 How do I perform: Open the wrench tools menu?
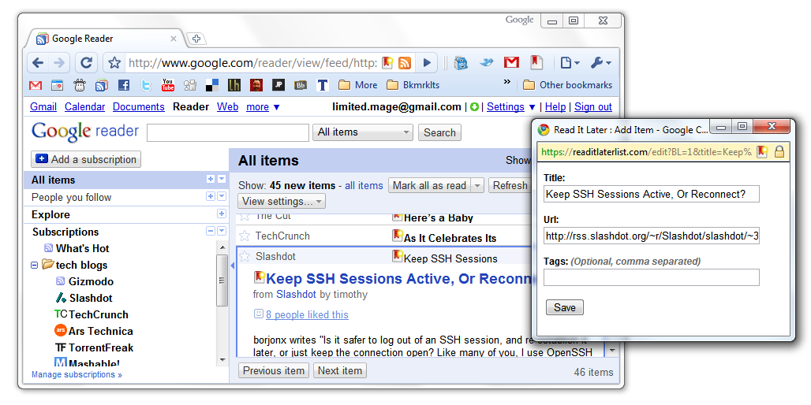(x=600, y=63)
